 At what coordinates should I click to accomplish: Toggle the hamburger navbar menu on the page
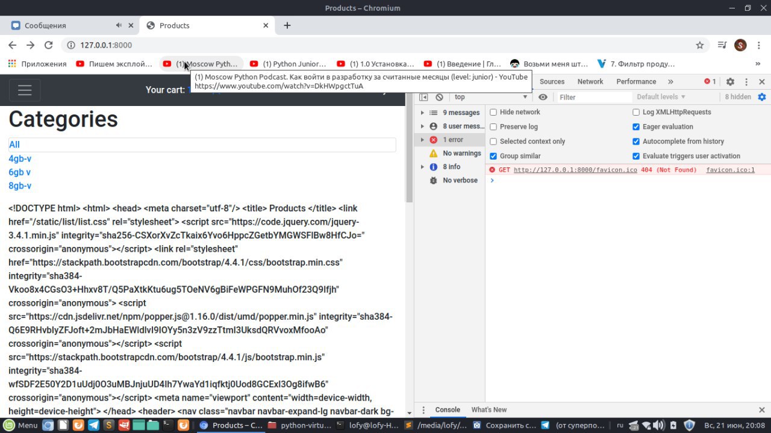(25, 90)
